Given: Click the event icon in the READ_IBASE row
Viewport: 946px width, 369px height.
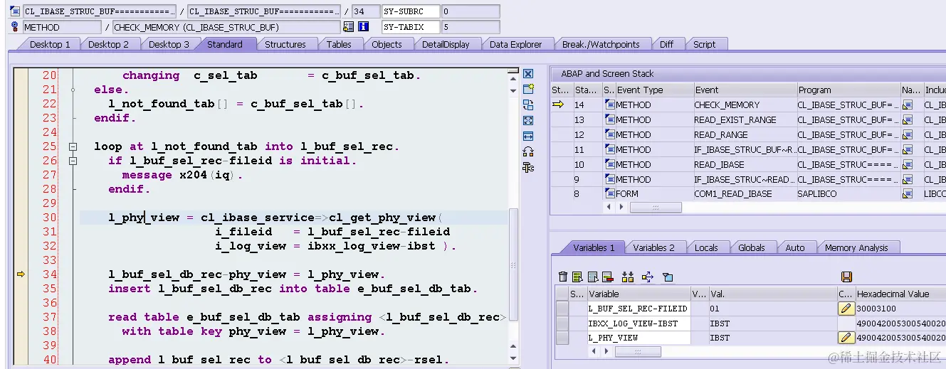Looking at the screenshot, I should [609, 164].
